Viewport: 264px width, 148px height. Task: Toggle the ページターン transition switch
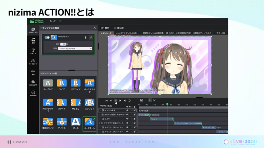[x=47, y=38]
